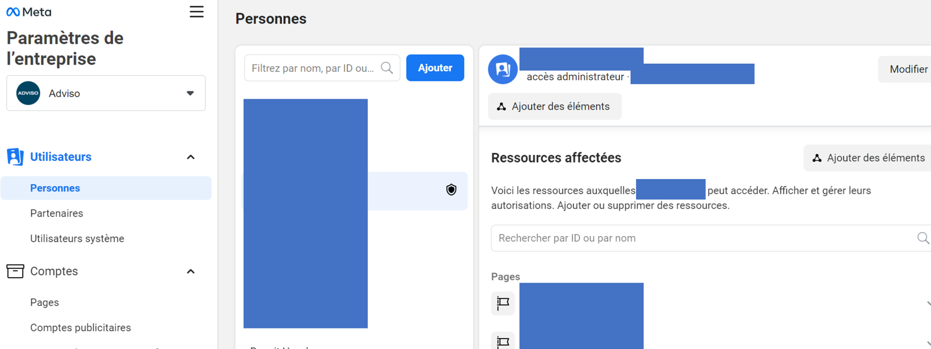This screenshot has width=931, height=349.
Task: Select Personnes in the sidebar
Action: (55, 188)
